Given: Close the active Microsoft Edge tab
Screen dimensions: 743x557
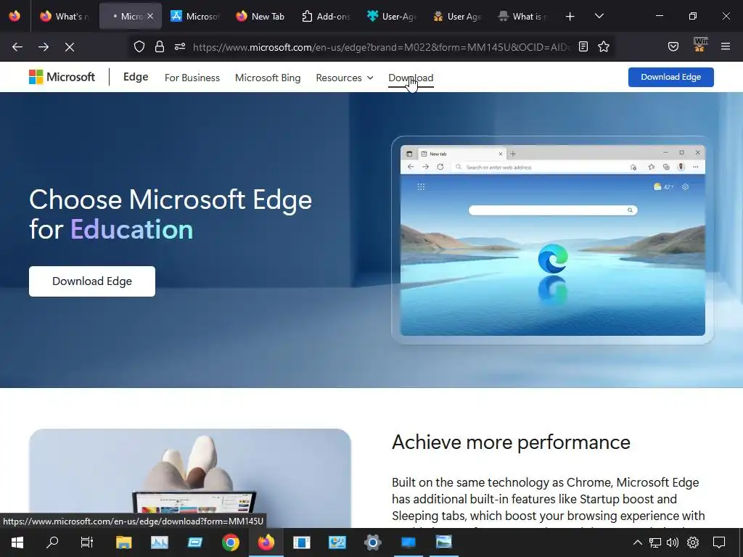Looking at the screenshot, I should tap(150, 16).
